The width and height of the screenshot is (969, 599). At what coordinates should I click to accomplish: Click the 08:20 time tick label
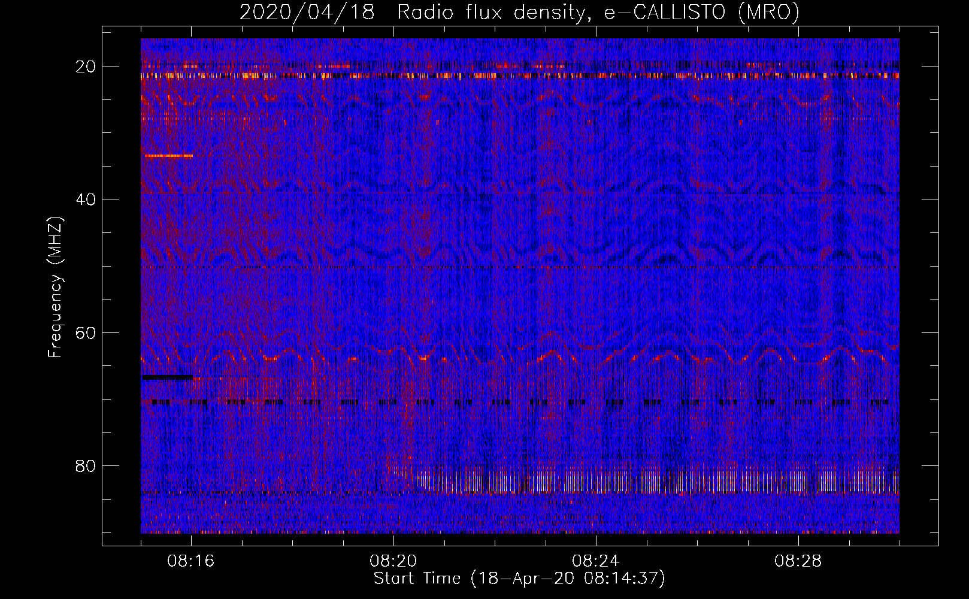[393, 561]
